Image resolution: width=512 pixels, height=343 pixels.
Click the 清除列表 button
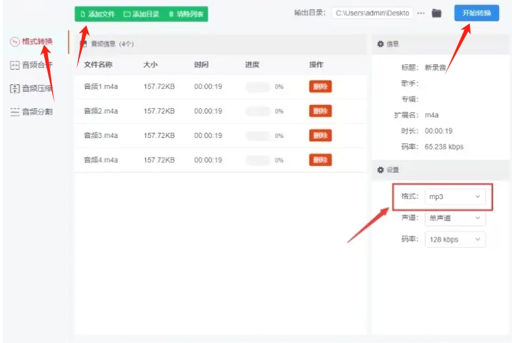coord(186,14)
